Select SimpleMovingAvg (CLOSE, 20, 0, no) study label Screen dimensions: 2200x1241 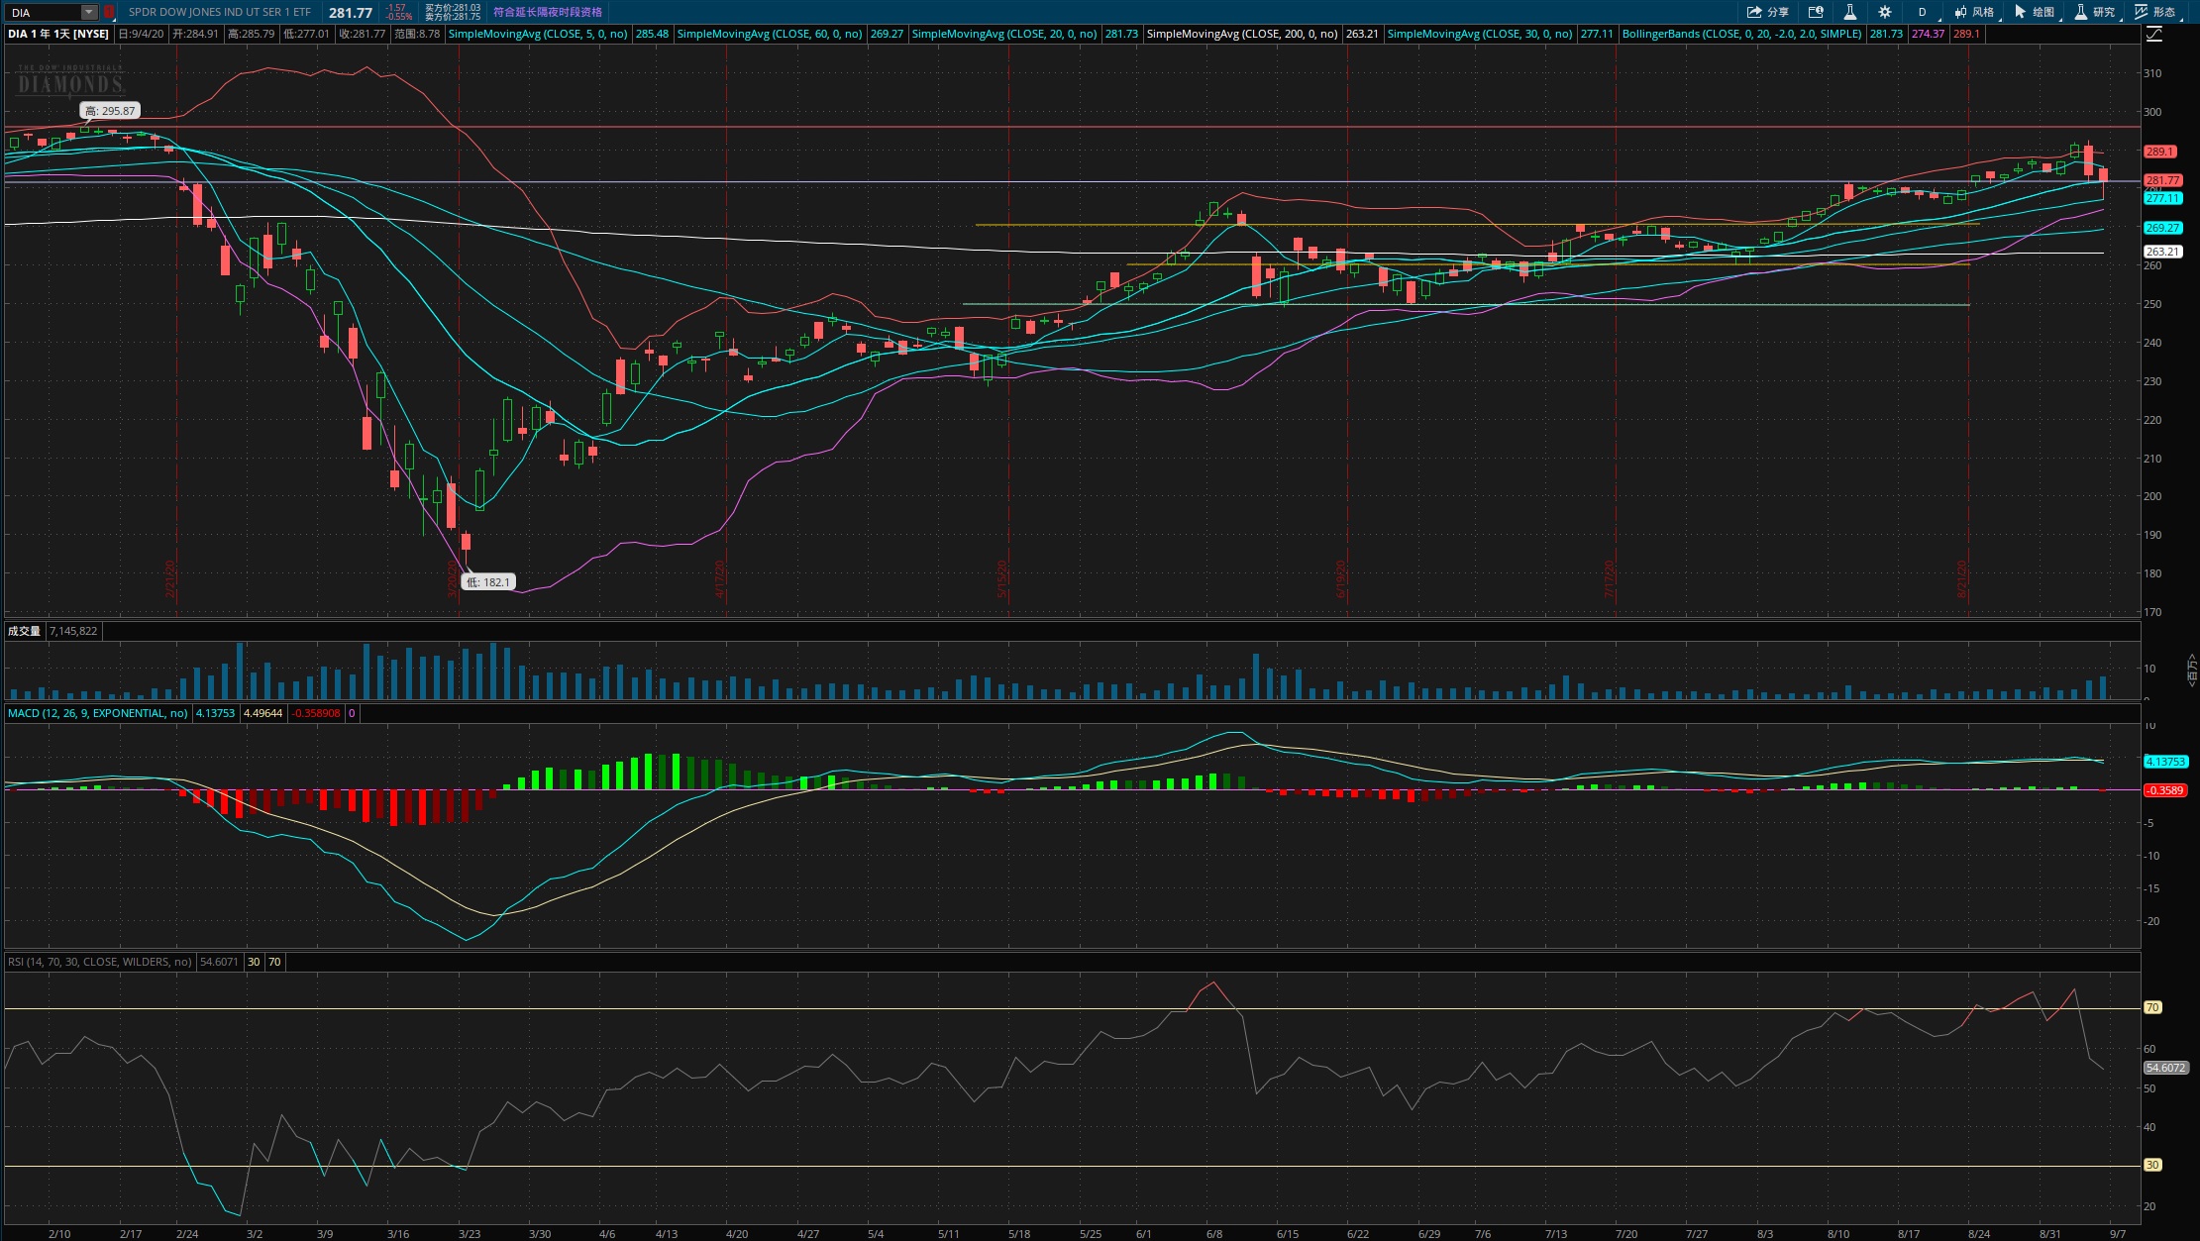(x=1004, y=34)
